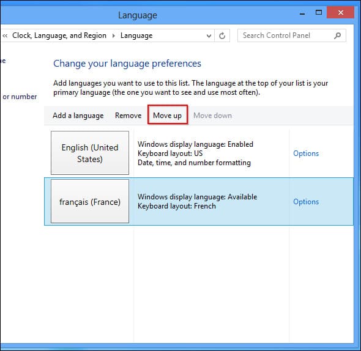The width and height of the screenshot is (361, 351).
Task: Maximize the Language window
Action: click(x=319, y=12)
